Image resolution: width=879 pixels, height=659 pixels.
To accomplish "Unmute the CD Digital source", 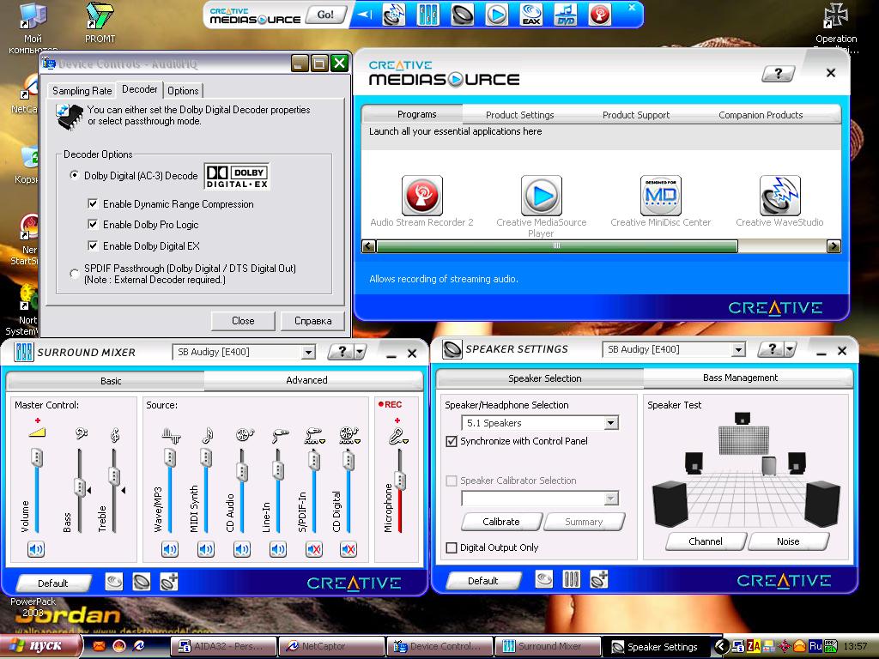I will click(349, 549).
